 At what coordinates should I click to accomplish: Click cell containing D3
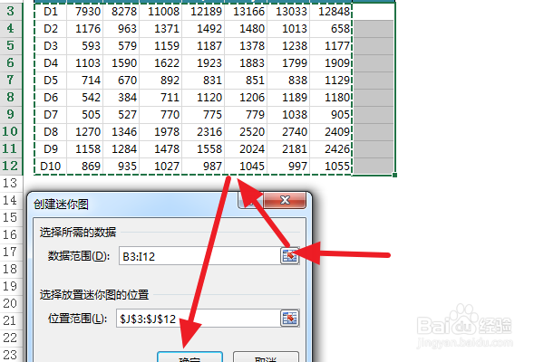(x=51, y=46)
